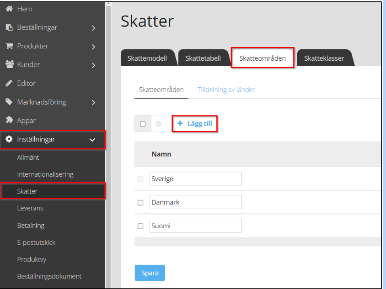Open the Skattetabell tab
This screenshot has width=386, height=289.
coord(204,58)
